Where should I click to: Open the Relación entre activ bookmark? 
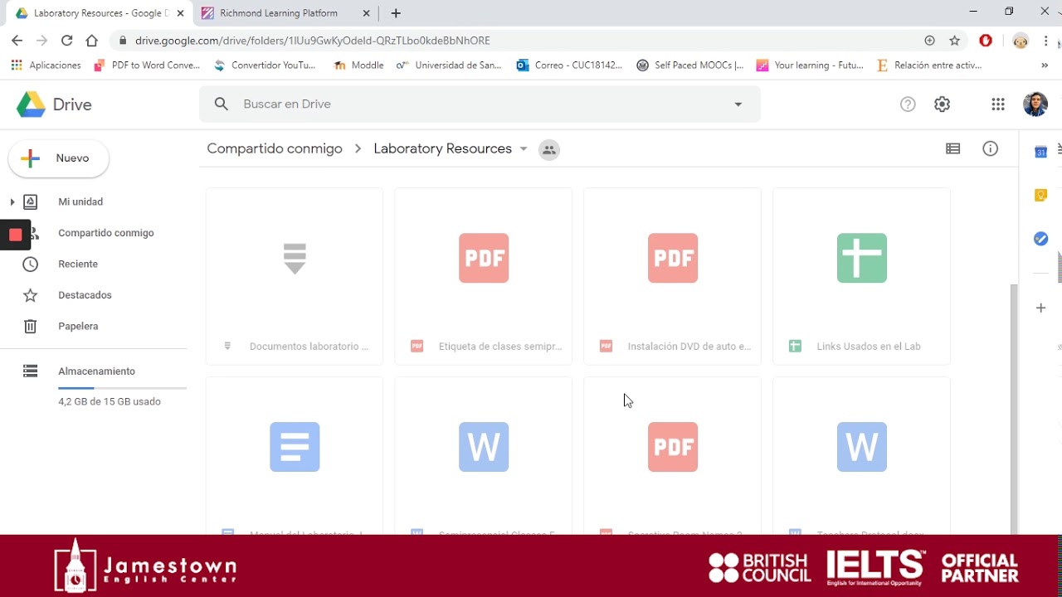[929, 66]
